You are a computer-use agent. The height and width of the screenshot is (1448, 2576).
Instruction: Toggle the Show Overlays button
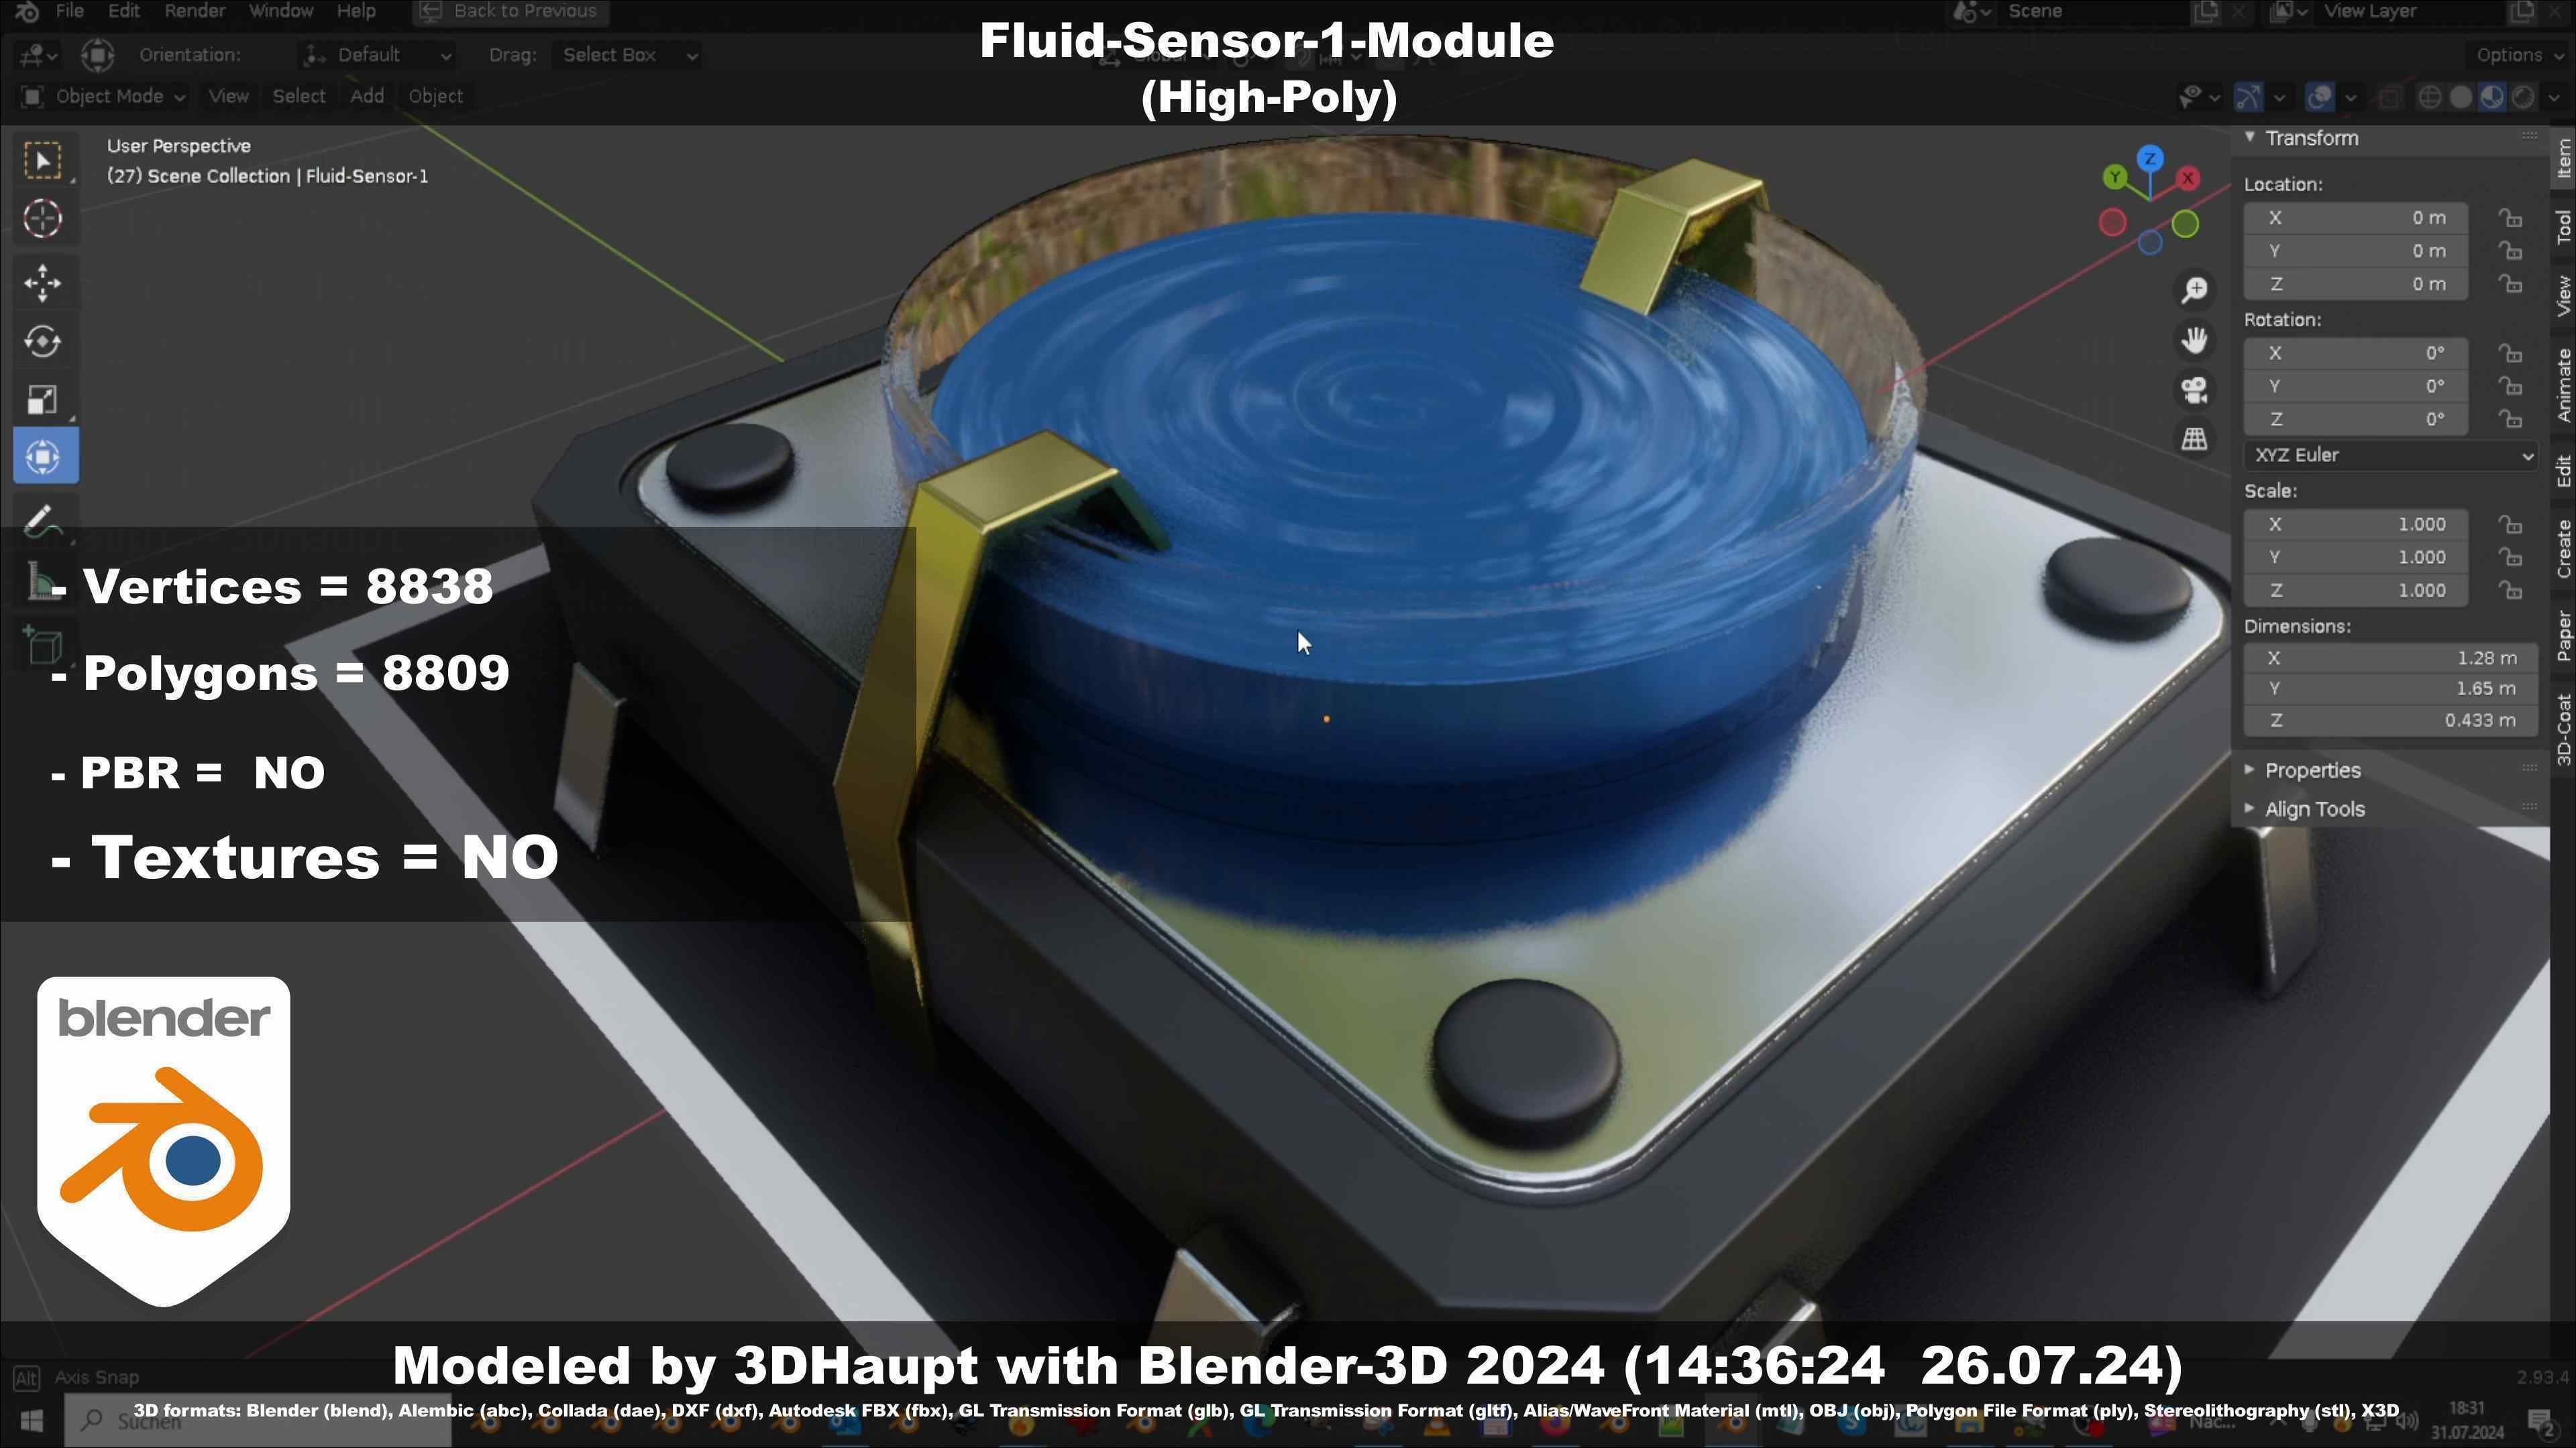2320,97
